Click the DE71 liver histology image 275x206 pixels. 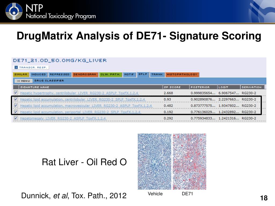(190, 161)
